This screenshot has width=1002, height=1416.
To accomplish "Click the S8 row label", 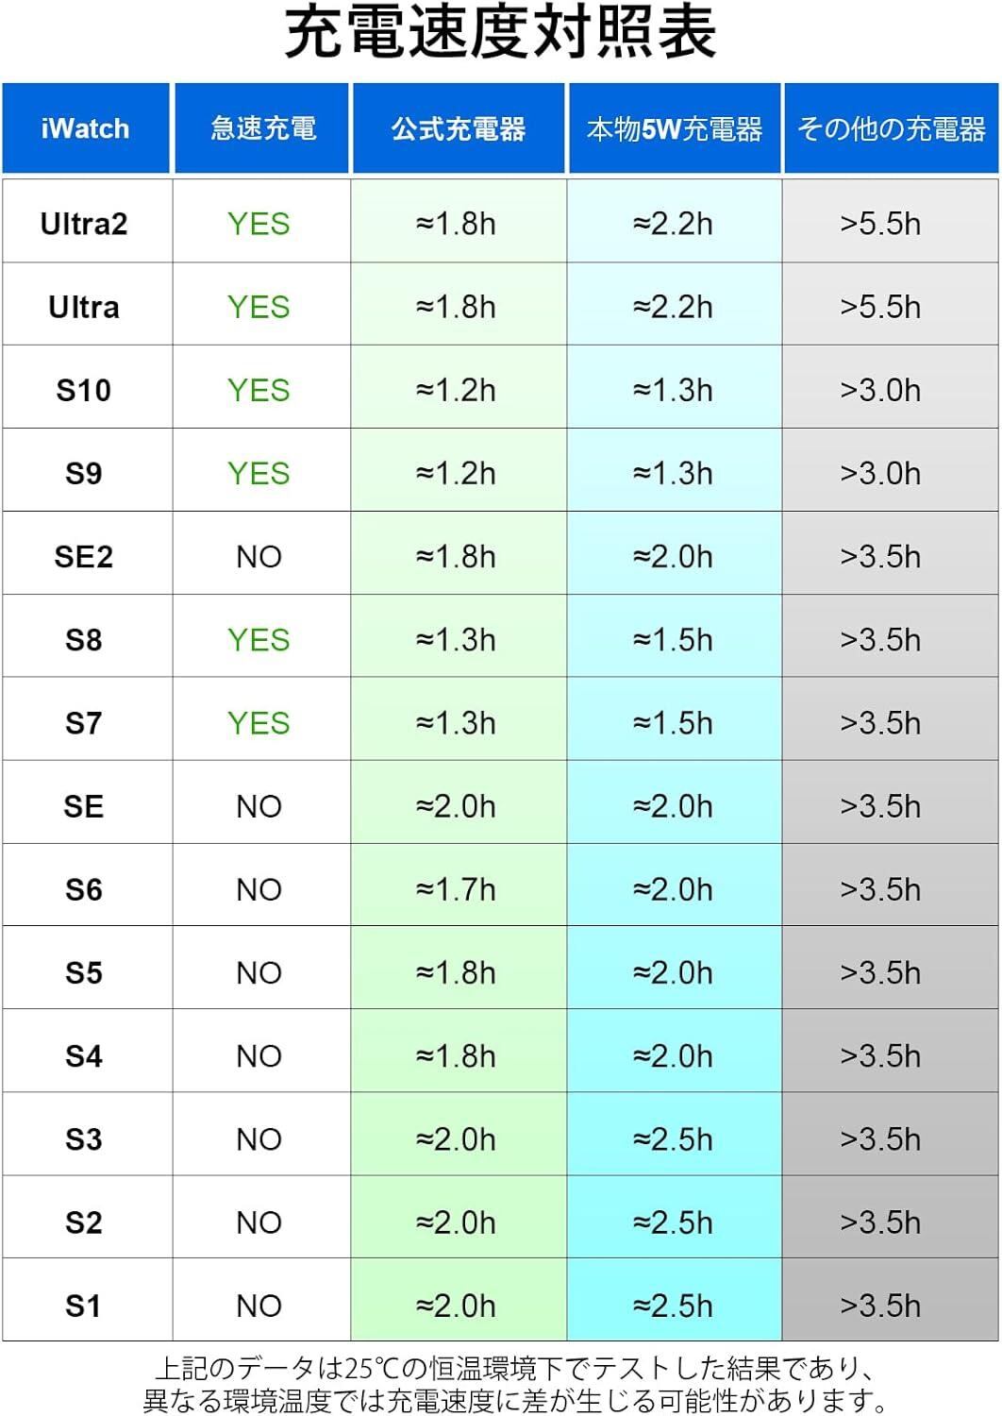I will [84, 640].
